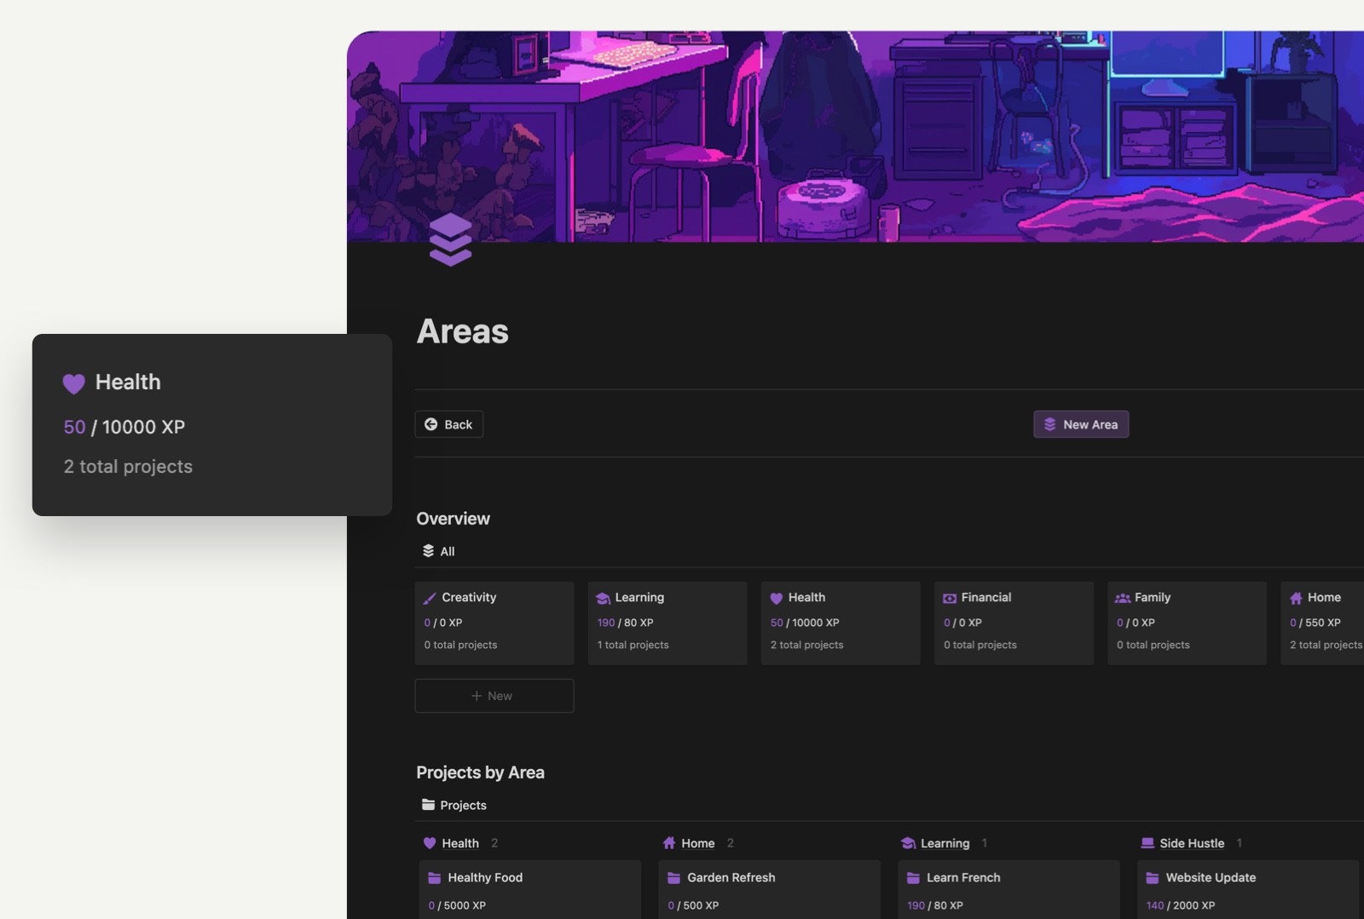
Task: Click the folder icon beside Garden Refresh
Action: pos(673,877)
